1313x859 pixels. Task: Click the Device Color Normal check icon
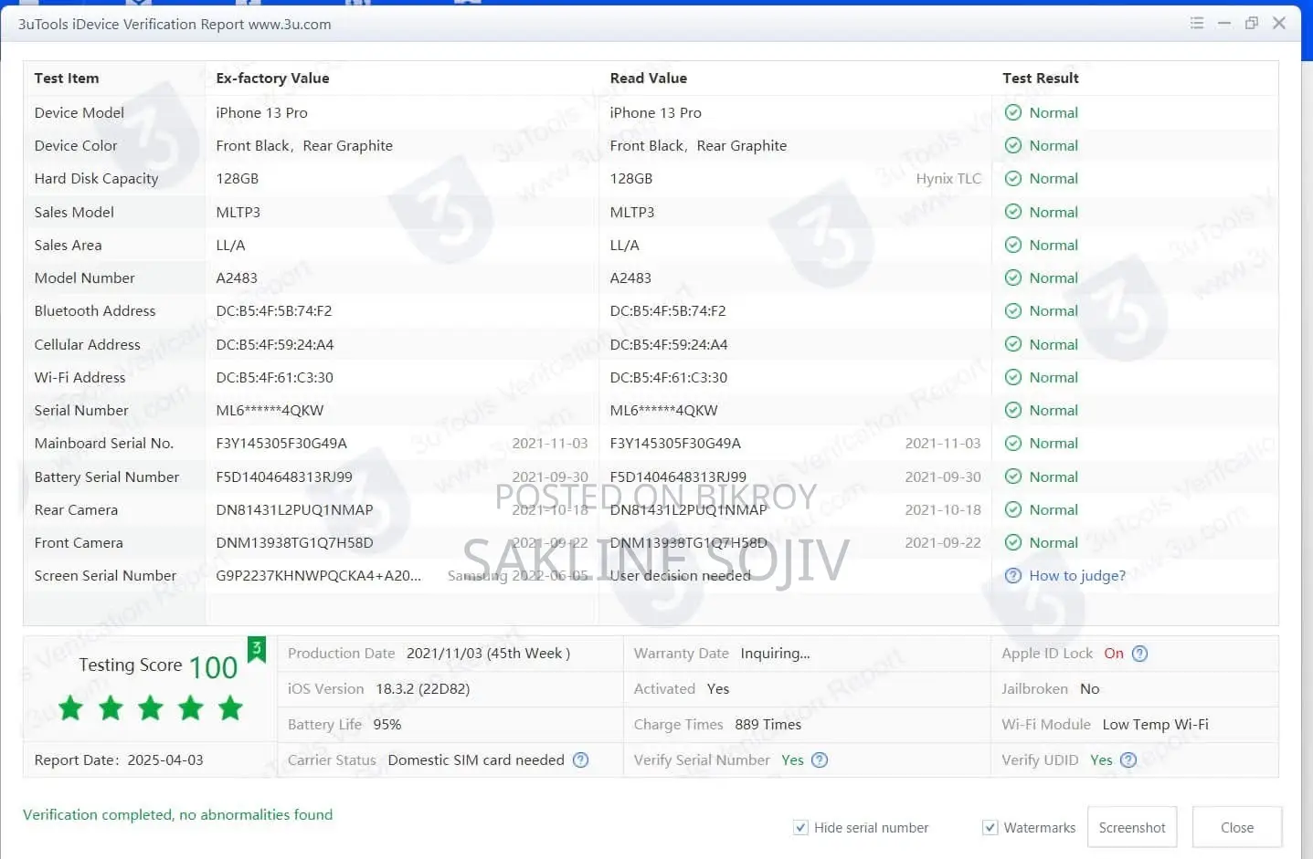pyautogui.click(x=1012, y=145)
